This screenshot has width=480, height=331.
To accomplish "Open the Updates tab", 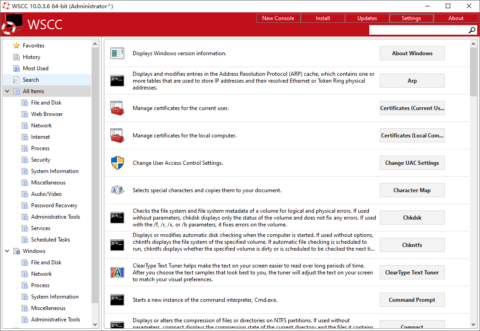I will (367, 18).
